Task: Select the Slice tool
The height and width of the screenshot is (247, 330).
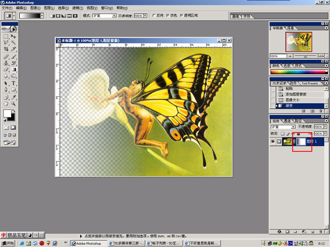Action: pyautogui.click(x=13, y=49)
